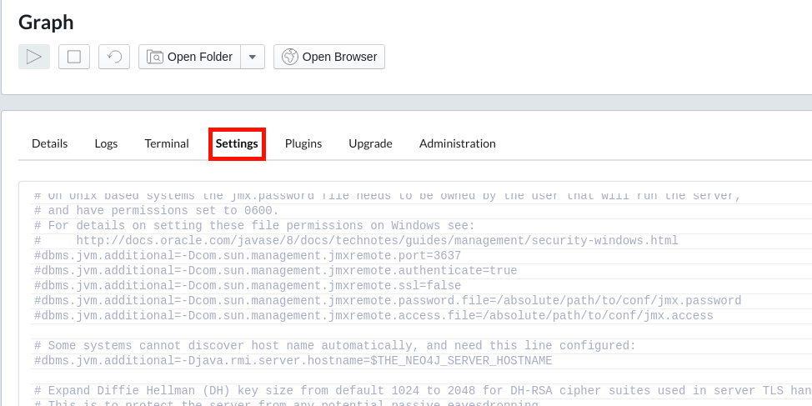Image resolution: width=812 pixels, height=406 pixels.
Task: Go to the Terminal tab
Action: pos(167,143)
